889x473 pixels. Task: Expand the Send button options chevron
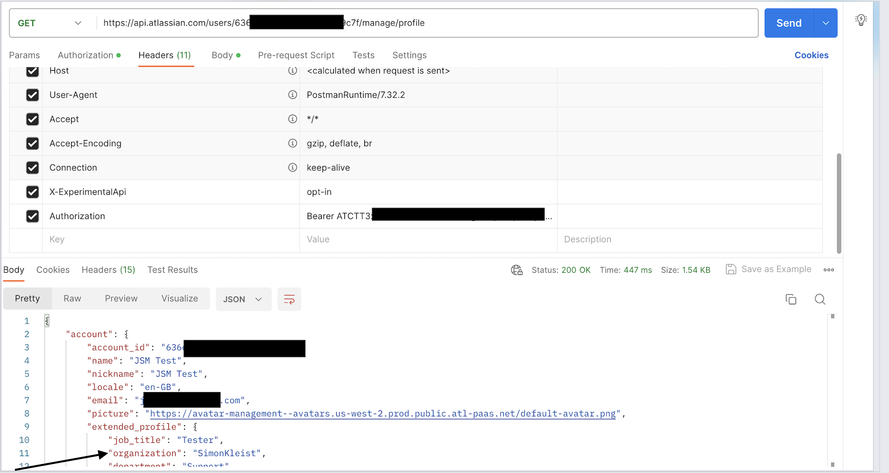click(x=826, y=23)
